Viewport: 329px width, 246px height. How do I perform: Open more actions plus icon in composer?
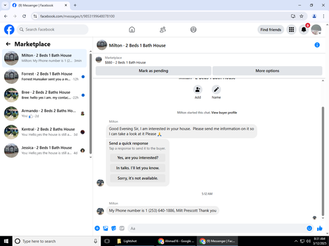[97, 228]
